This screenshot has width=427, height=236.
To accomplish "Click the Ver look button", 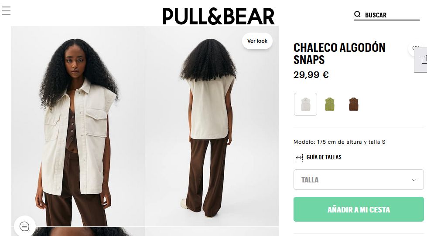I will 257,41.
